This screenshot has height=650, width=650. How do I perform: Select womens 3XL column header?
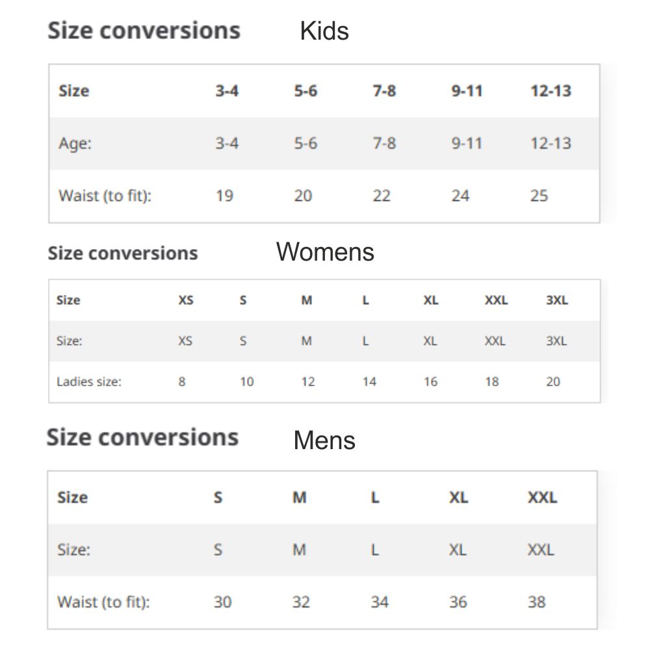[x=557, y=300]
